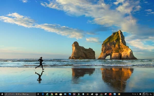
Task: Open Task View from the taskbar
Action: [38, 94]
